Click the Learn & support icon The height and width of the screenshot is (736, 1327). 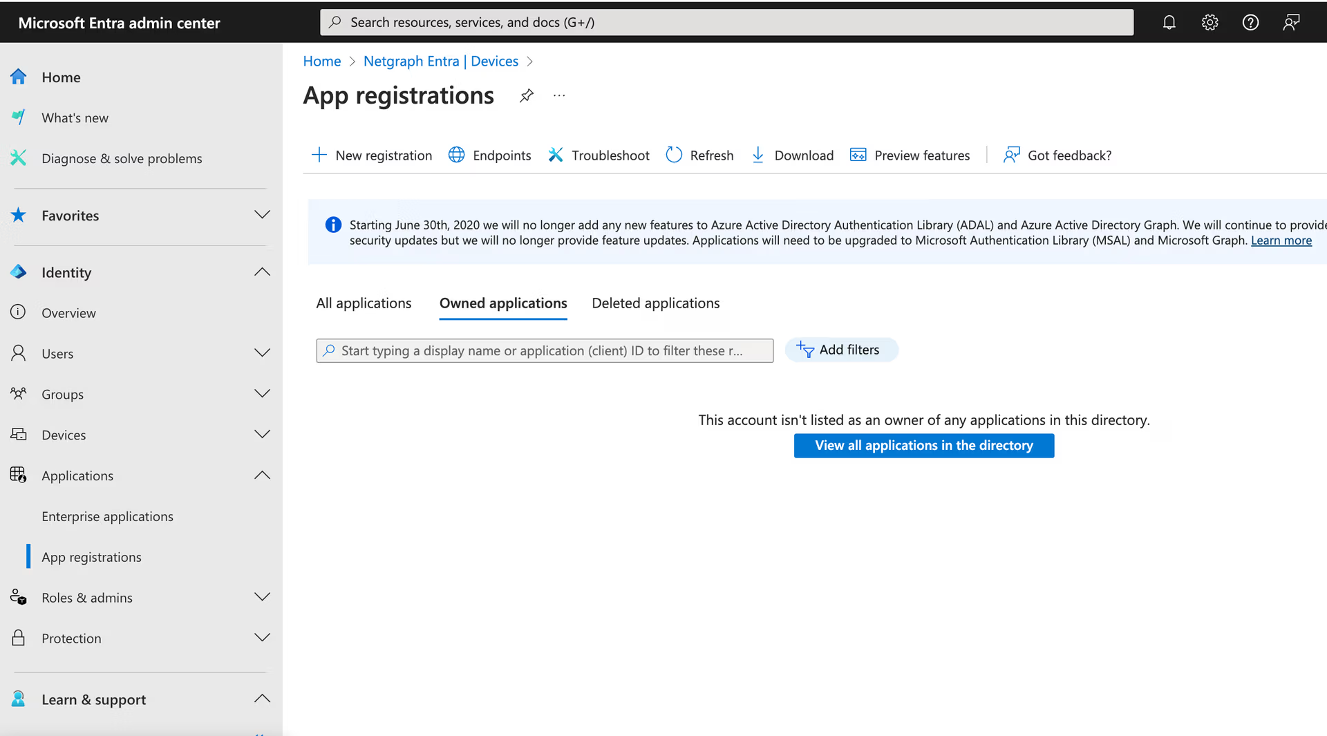click(x=19, y=699)
